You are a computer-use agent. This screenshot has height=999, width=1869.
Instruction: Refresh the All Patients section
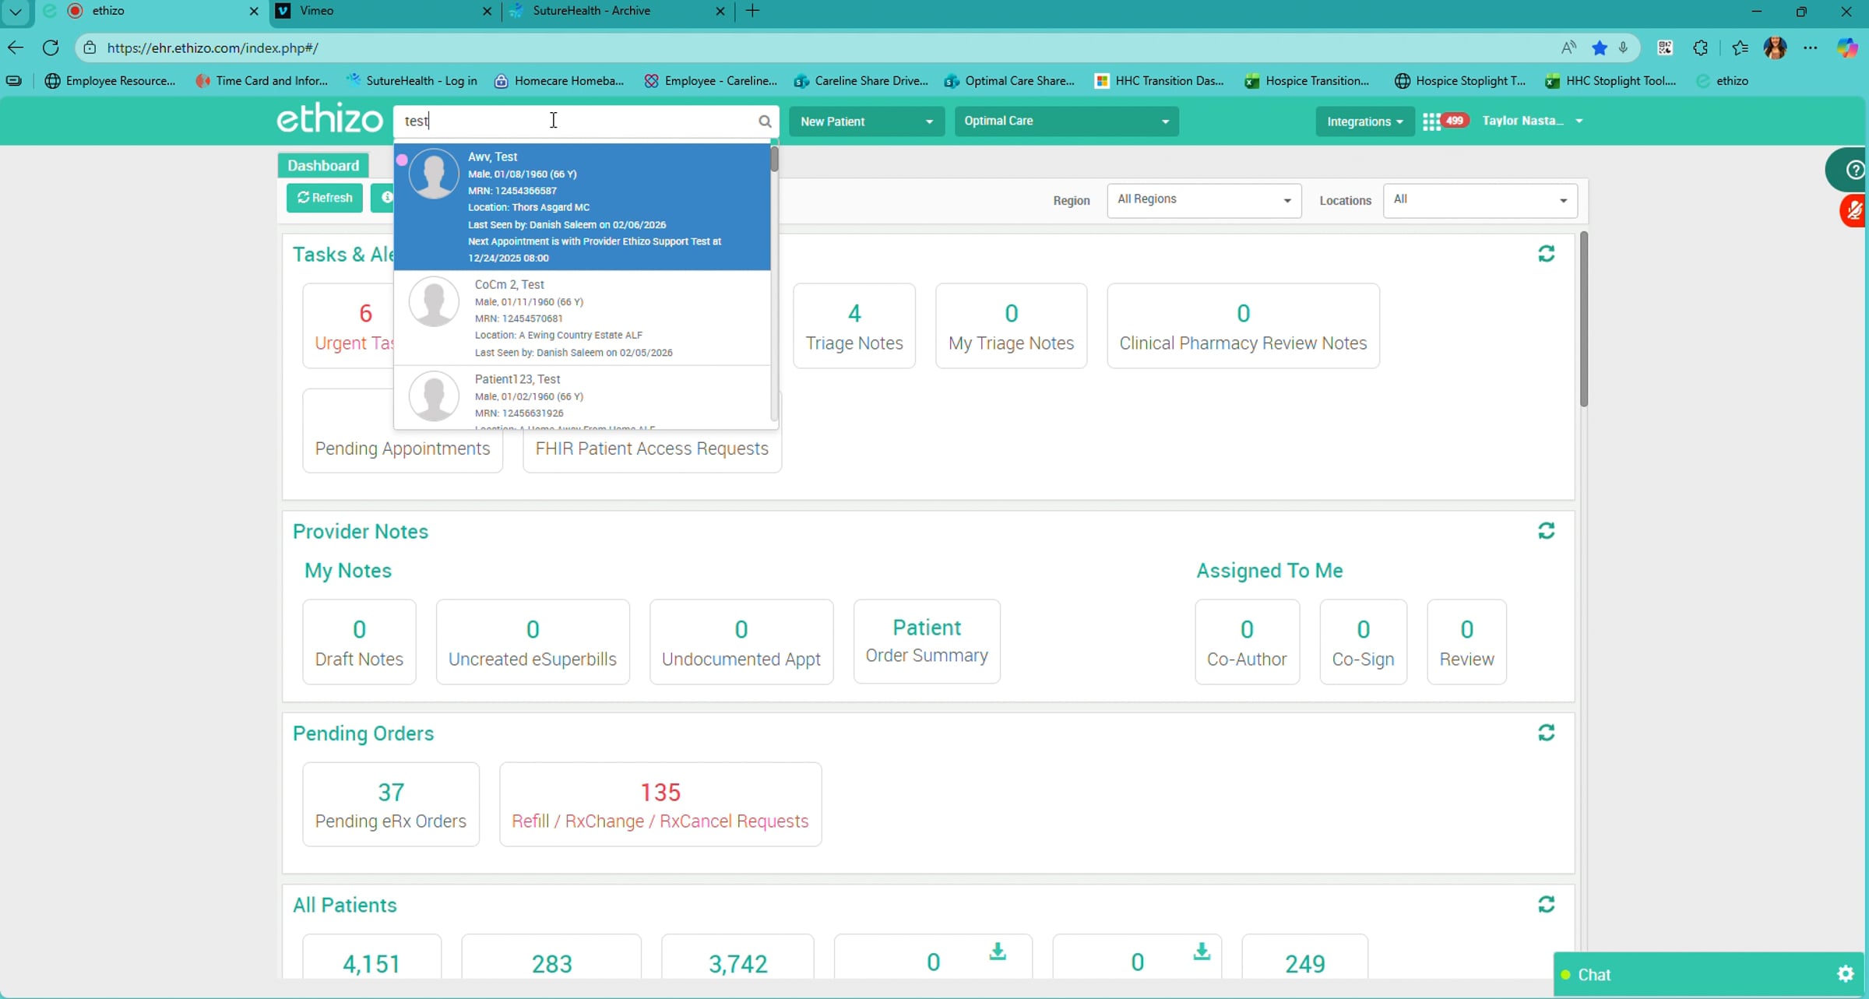[1547, 904]
